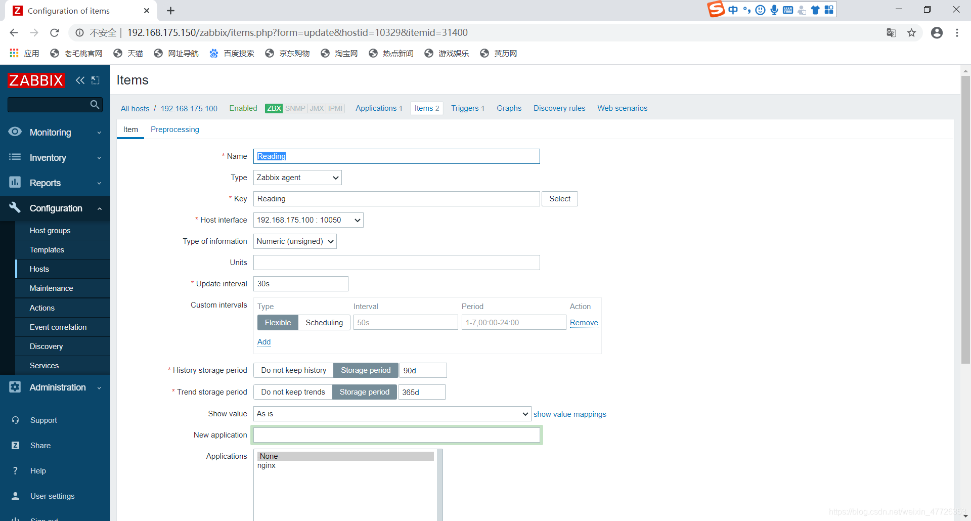Collapse the Configuration menu section
Image resolution: width=971 pixels, height=521 pixels.
pos(55,208)
